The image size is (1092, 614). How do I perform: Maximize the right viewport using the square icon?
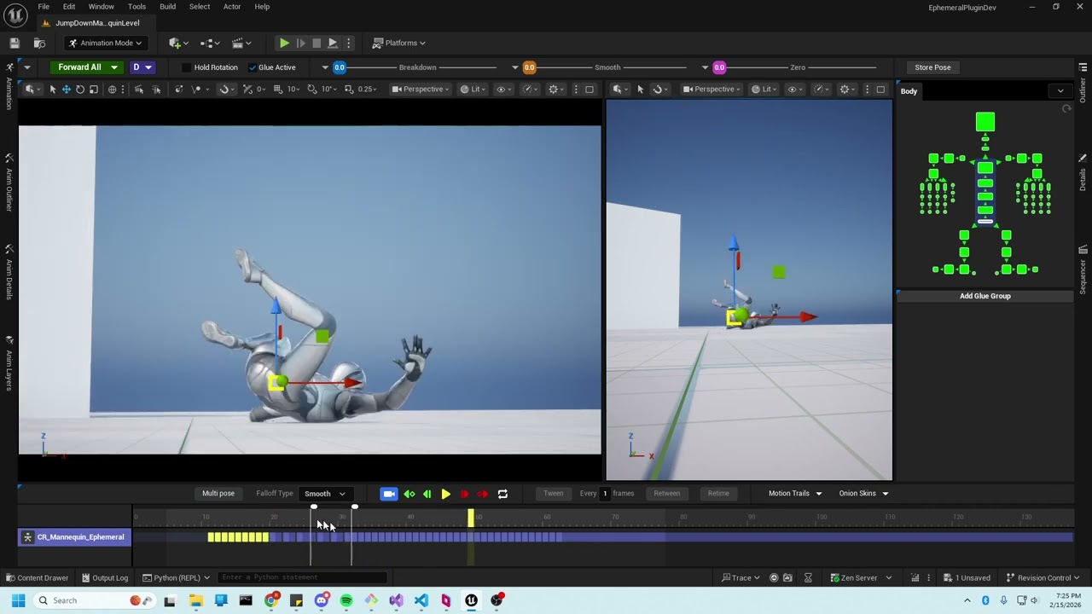(880, 89)
